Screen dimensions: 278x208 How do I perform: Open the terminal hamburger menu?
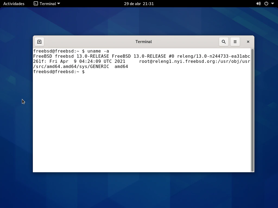pyautogui.click(x=235, y=42)
